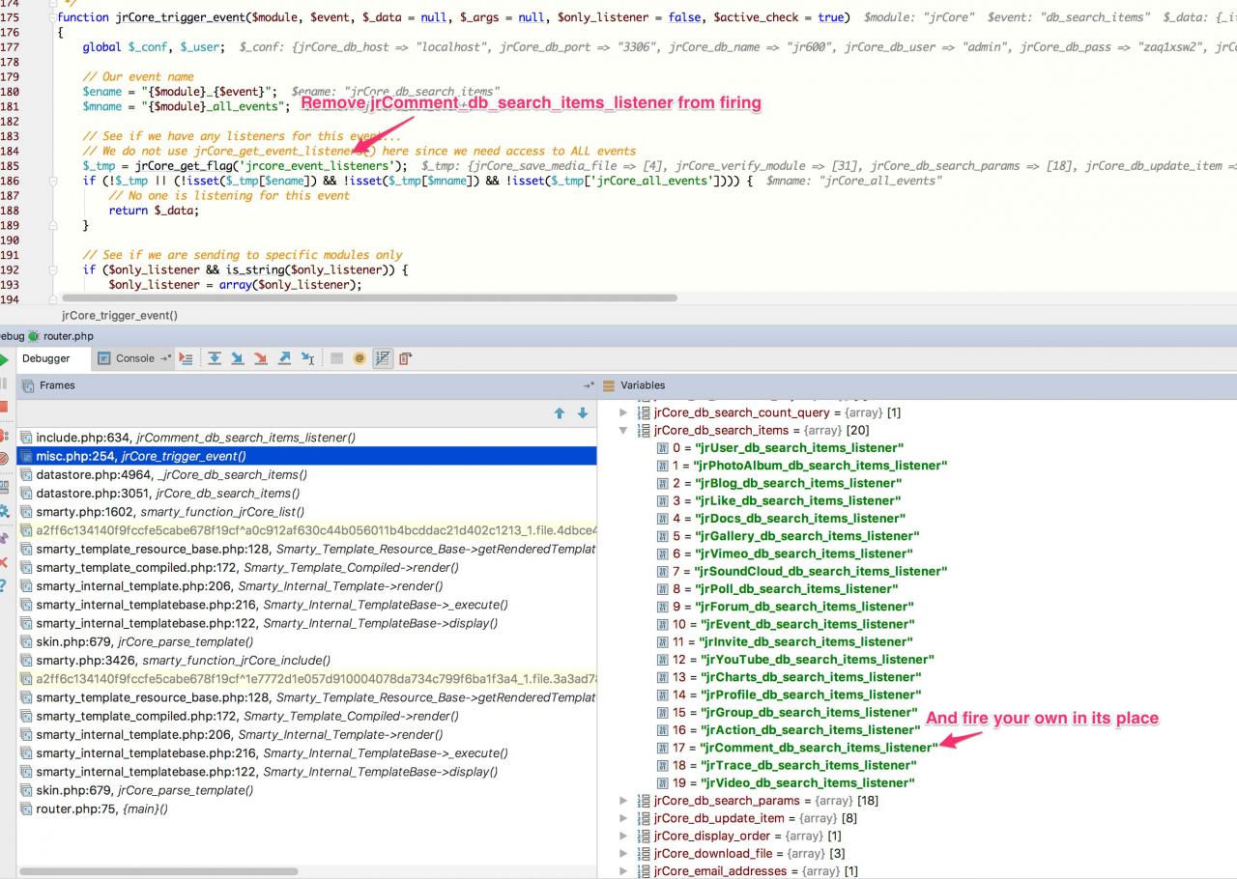Click the Run to Cursor icon
Screen dimensions: 1237x879
(x=308, y=358)
